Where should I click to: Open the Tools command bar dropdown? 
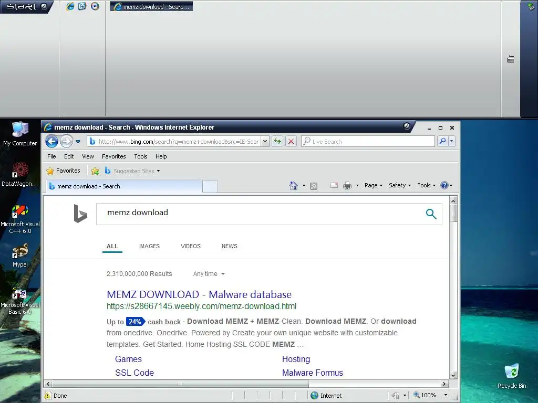click(426, 185)
